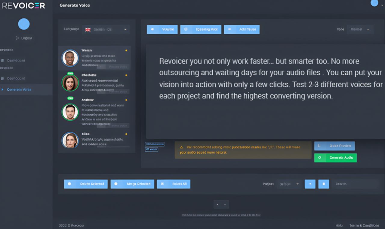Open the Language dropdown
385x229 pixels.
[106, 29]
